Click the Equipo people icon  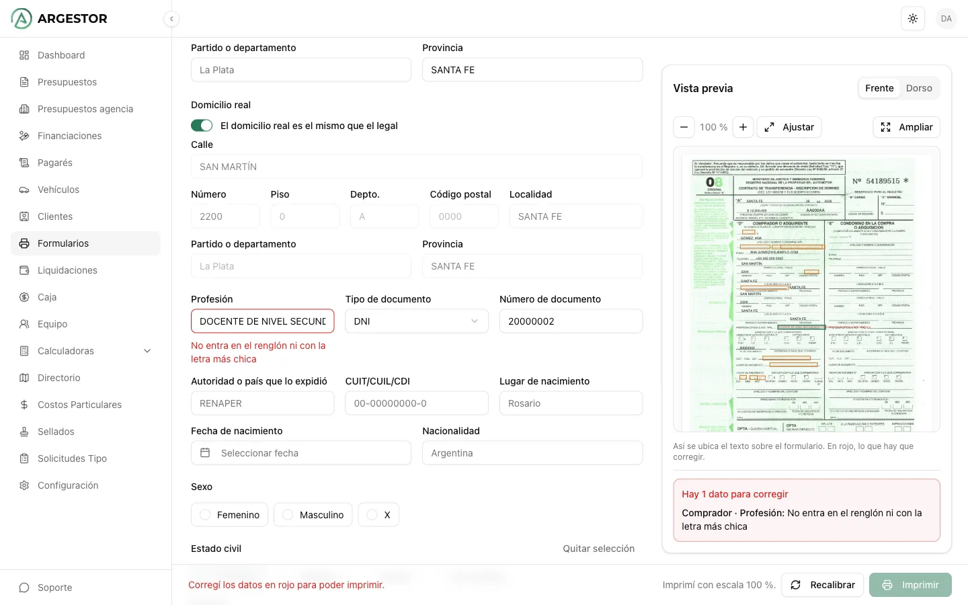[24, 324]
